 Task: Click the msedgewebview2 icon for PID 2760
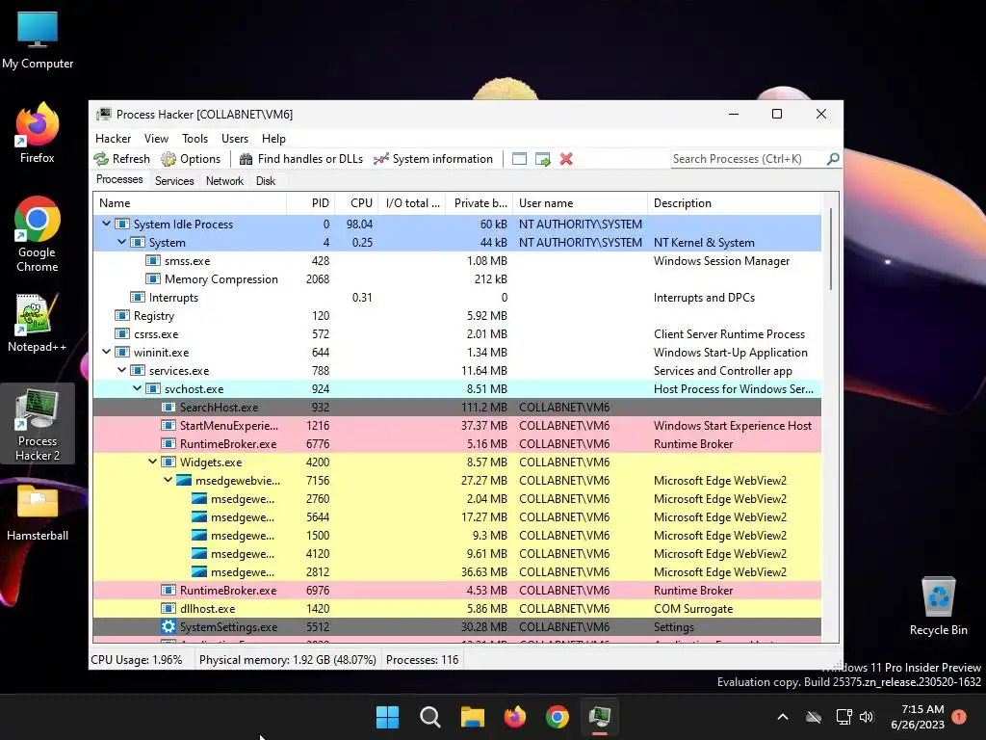click(x=198, y=498)
